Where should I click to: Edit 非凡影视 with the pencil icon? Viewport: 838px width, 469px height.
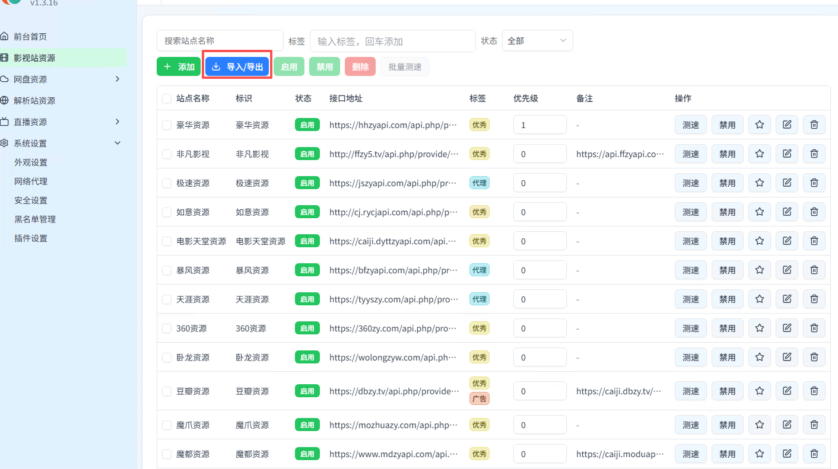coord(786,154)
